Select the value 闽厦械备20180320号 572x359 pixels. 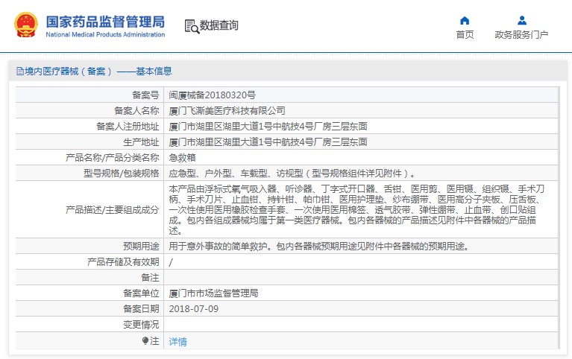[x=212, y=95]
